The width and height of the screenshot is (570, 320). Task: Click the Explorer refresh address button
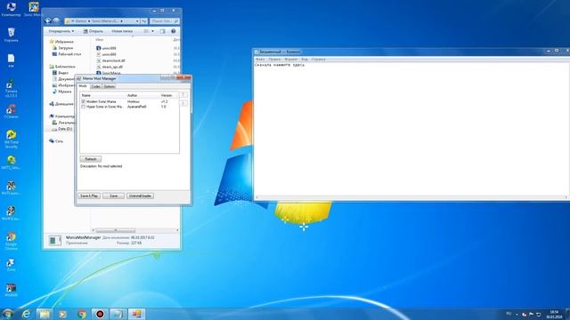(144, 21)
